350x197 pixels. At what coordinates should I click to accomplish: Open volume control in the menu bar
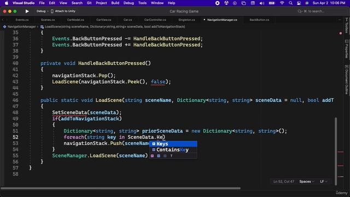[262, 3]
